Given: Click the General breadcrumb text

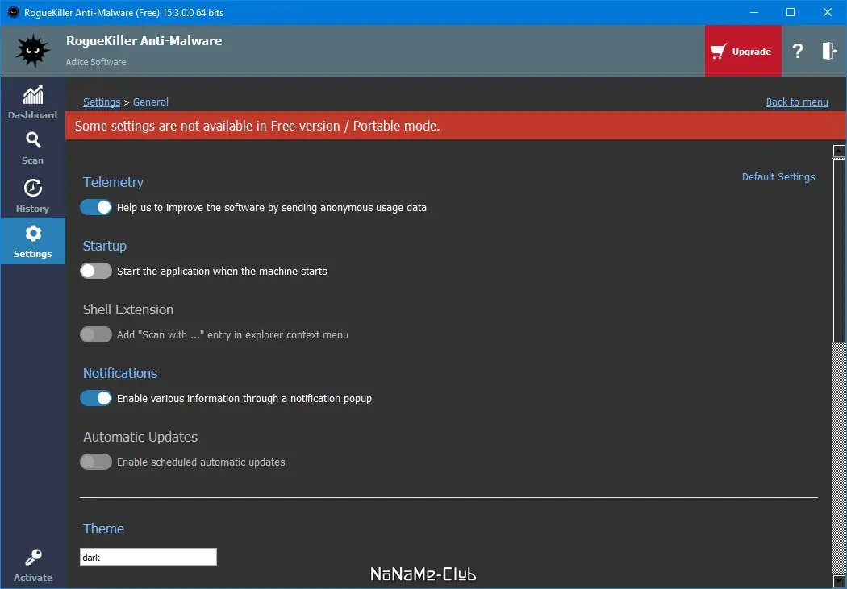Looking at the screenshot, I should tap(151, 102).
